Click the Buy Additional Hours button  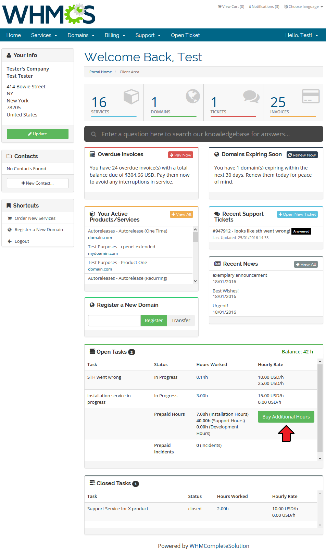click(286, 417)
